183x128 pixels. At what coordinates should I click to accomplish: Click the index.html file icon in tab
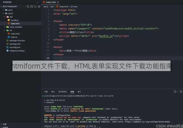pos(44,2)
